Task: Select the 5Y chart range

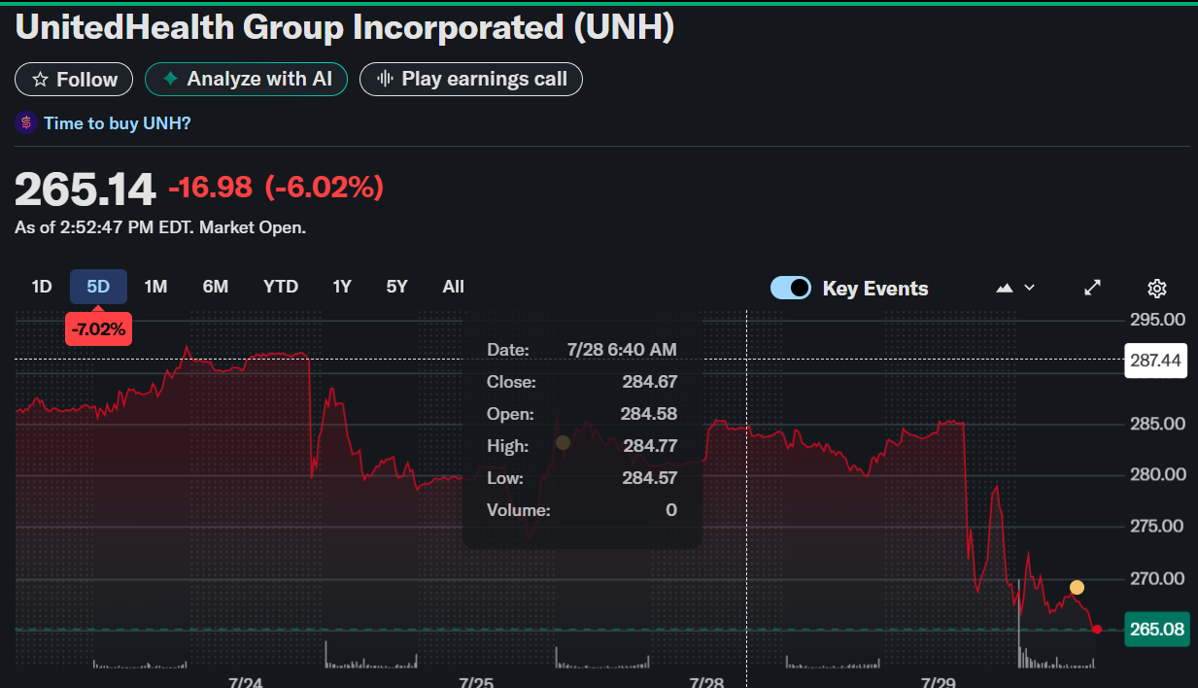Action: click(396, 287)
